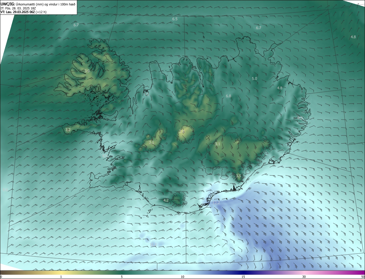This screenshot has width=365, height=279.
Task: Click the 1 label on the colour scale
Action: pos(61,277)
